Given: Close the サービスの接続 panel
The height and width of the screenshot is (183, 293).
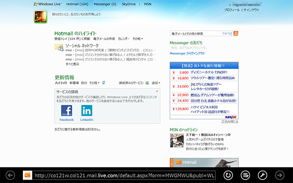Looking at the screenshot, I should [157, 91].
